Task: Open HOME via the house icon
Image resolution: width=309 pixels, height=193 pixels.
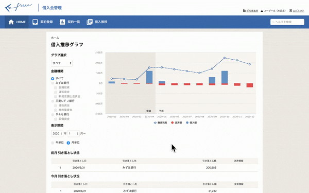Action: tap(11, 22)
